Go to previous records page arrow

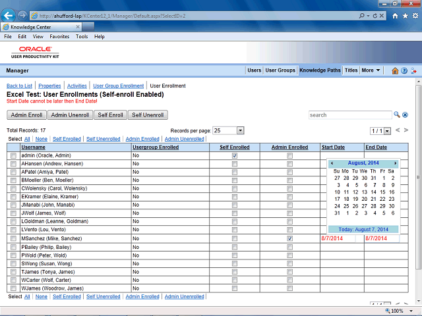point(398,130)
